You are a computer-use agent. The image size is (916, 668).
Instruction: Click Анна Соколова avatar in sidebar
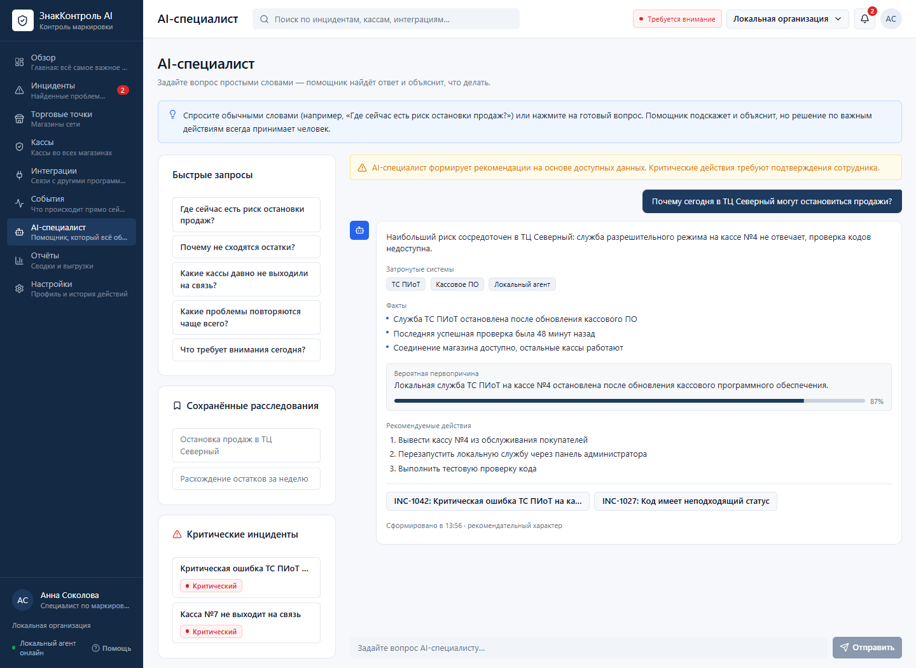tap(22, 600)
